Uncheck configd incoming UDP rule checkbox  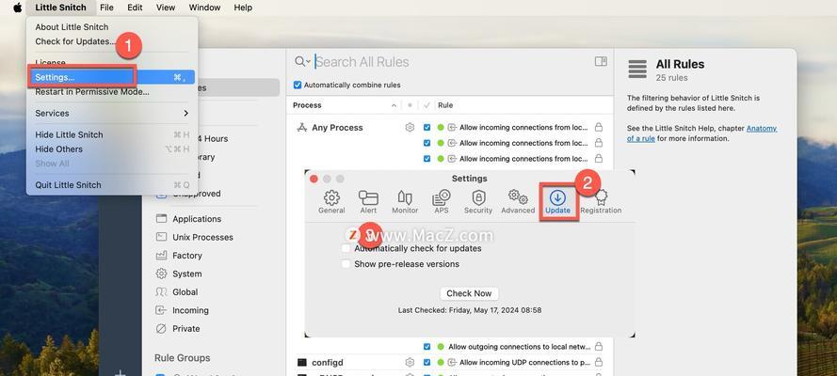(x=427, y=362)
